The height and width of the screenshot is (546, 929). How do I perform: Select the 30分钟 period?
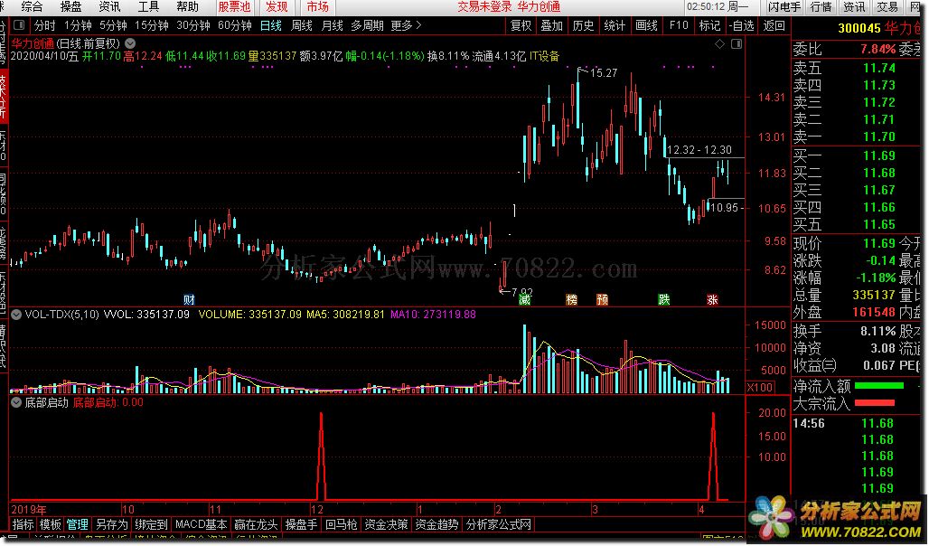pos(193,25)
